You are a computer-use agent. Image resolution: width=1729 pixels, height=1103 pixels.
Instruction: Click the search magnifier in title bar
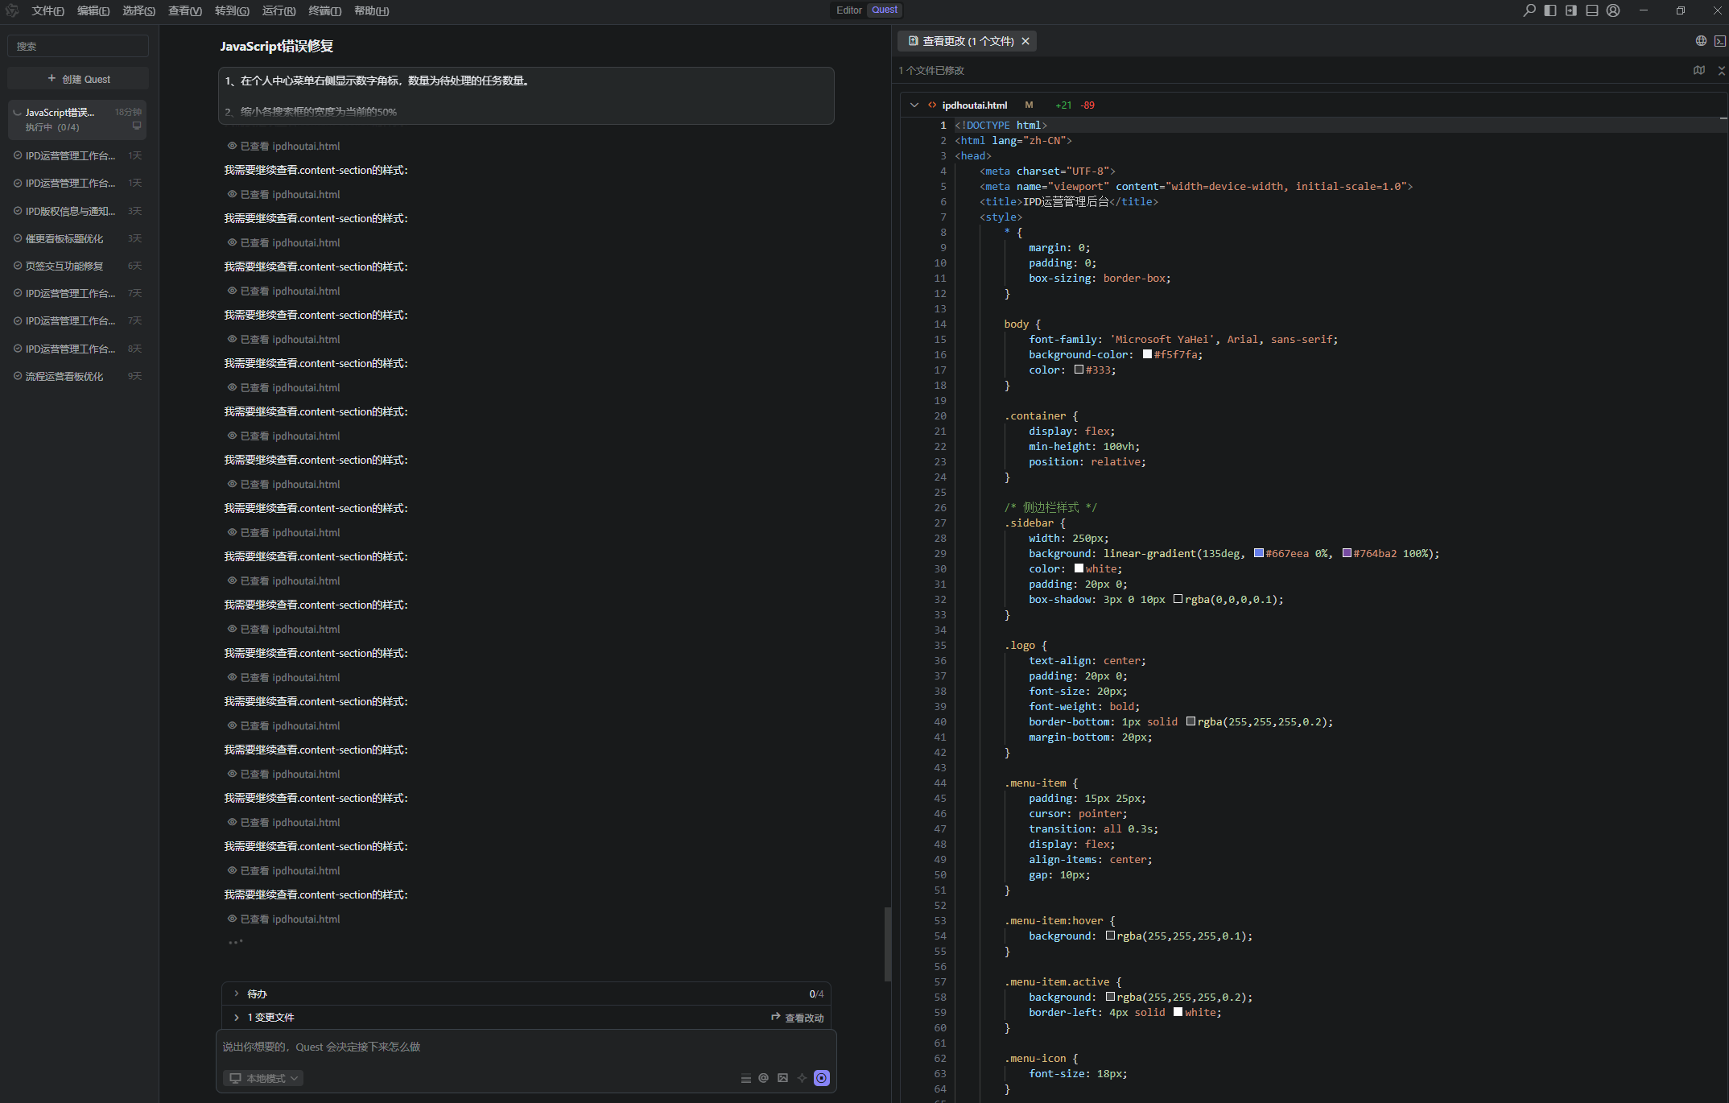[x=1529, y=10]
